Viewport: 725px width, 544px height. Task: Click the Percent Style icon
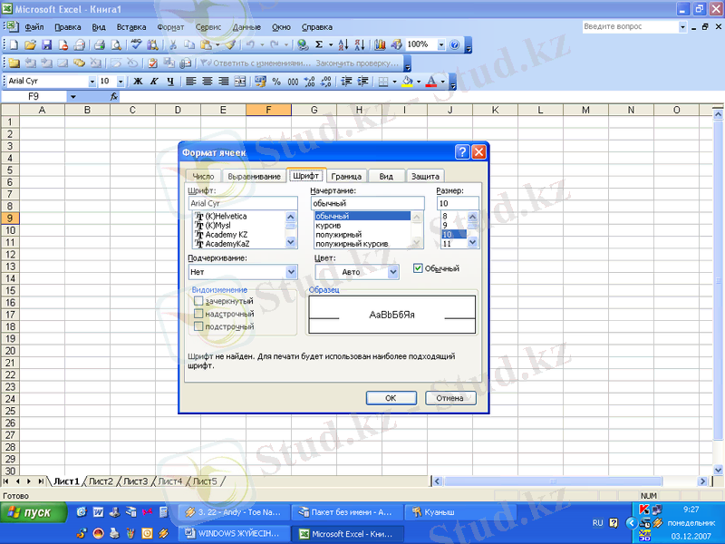pos(276,82)
